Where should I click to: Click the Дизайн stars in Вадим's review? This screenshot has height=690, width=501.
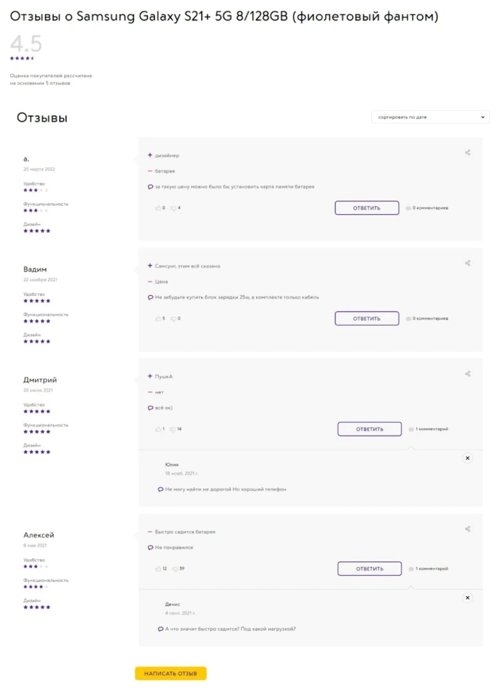(37, 341)
